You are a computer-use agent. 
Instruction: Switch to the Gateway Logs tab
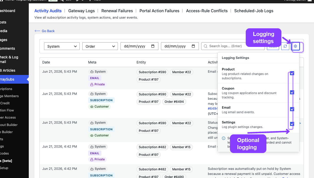pyautogui.click(x=81, y=11)
